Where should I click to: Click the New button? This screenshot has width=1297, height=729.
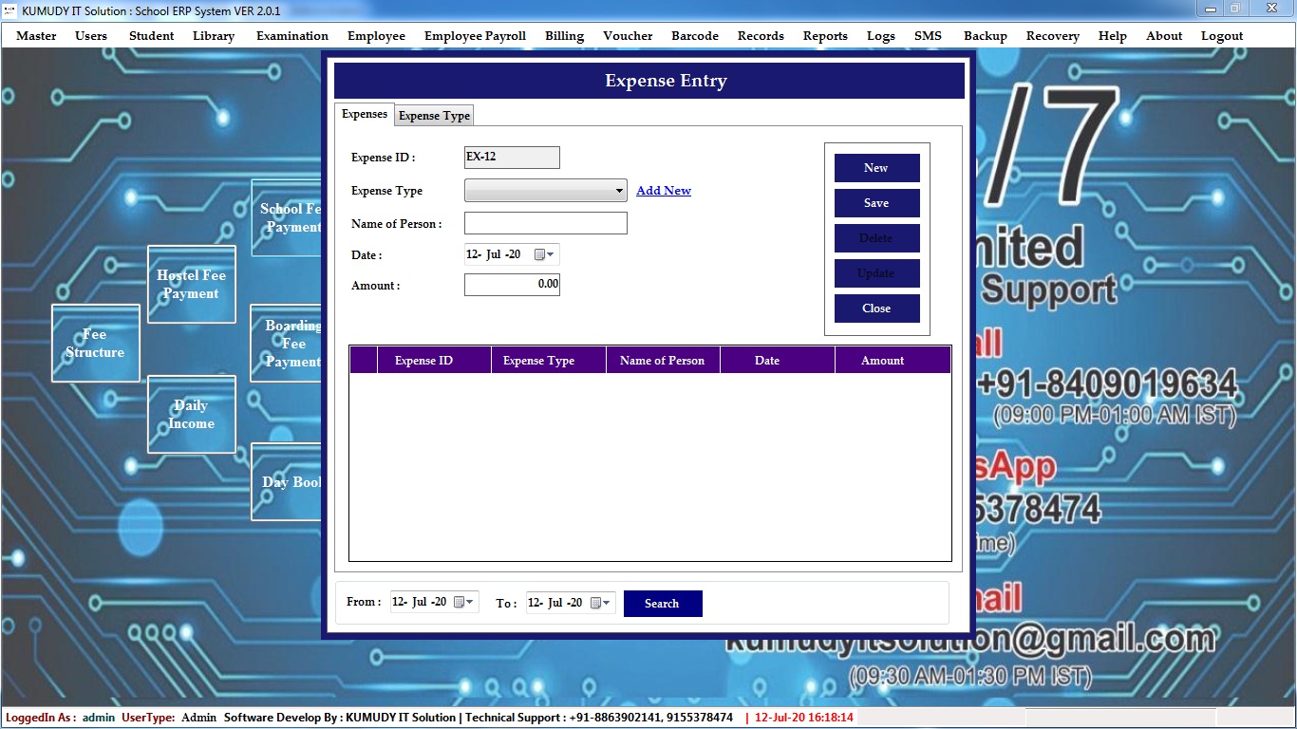point(876,168)
